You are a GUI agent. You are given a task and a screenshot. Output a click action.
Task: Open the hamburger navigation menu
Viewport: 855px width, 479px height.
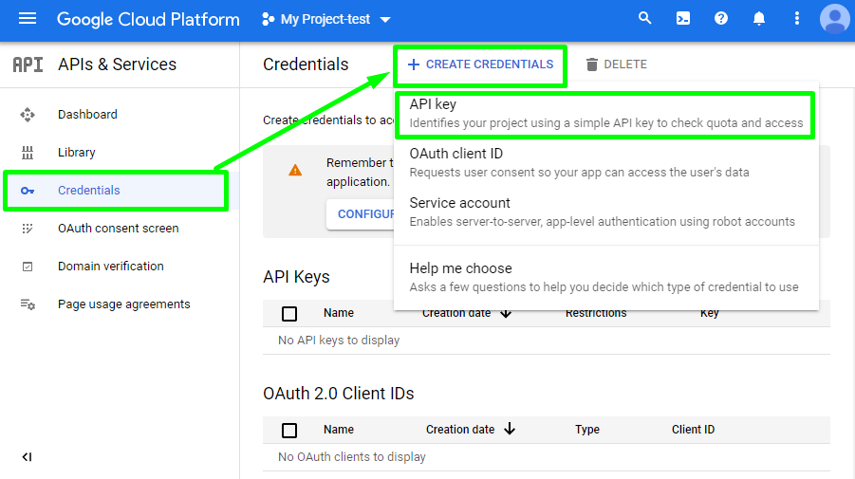pyautogui.click(x=28, y=19)
